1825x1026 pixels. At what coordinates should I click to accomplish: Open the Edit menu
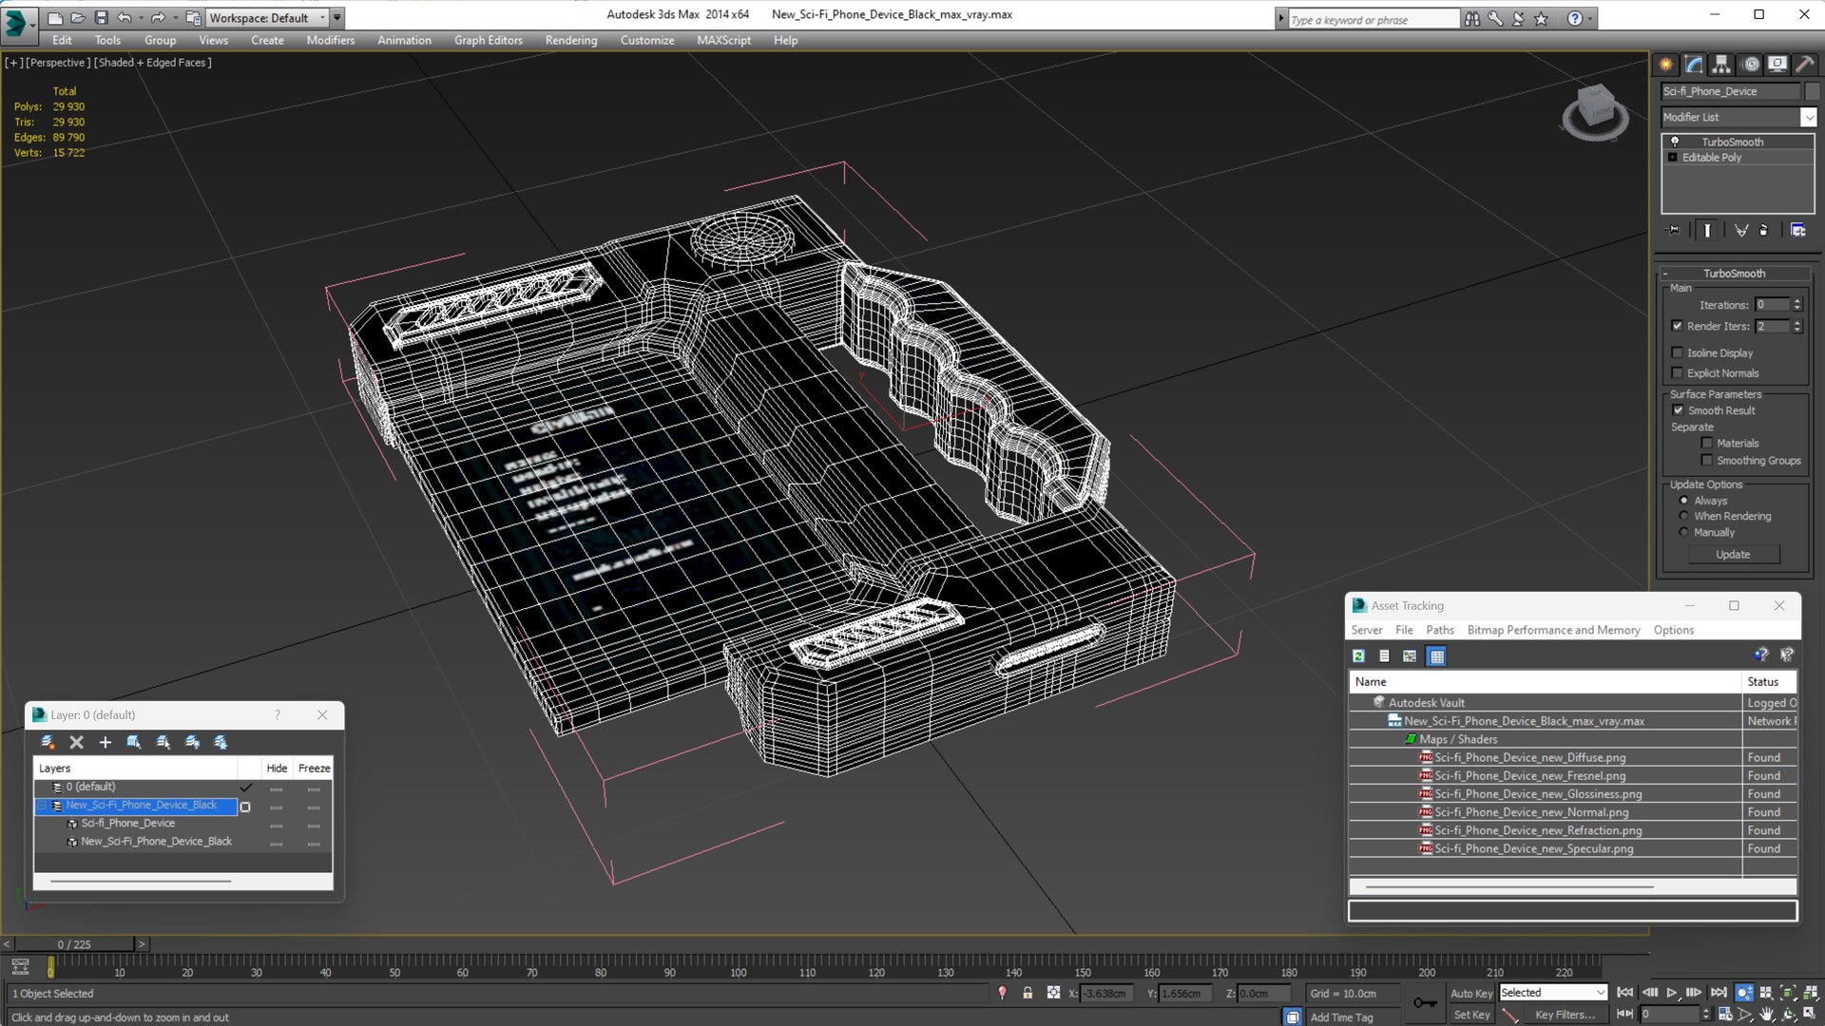62,40
